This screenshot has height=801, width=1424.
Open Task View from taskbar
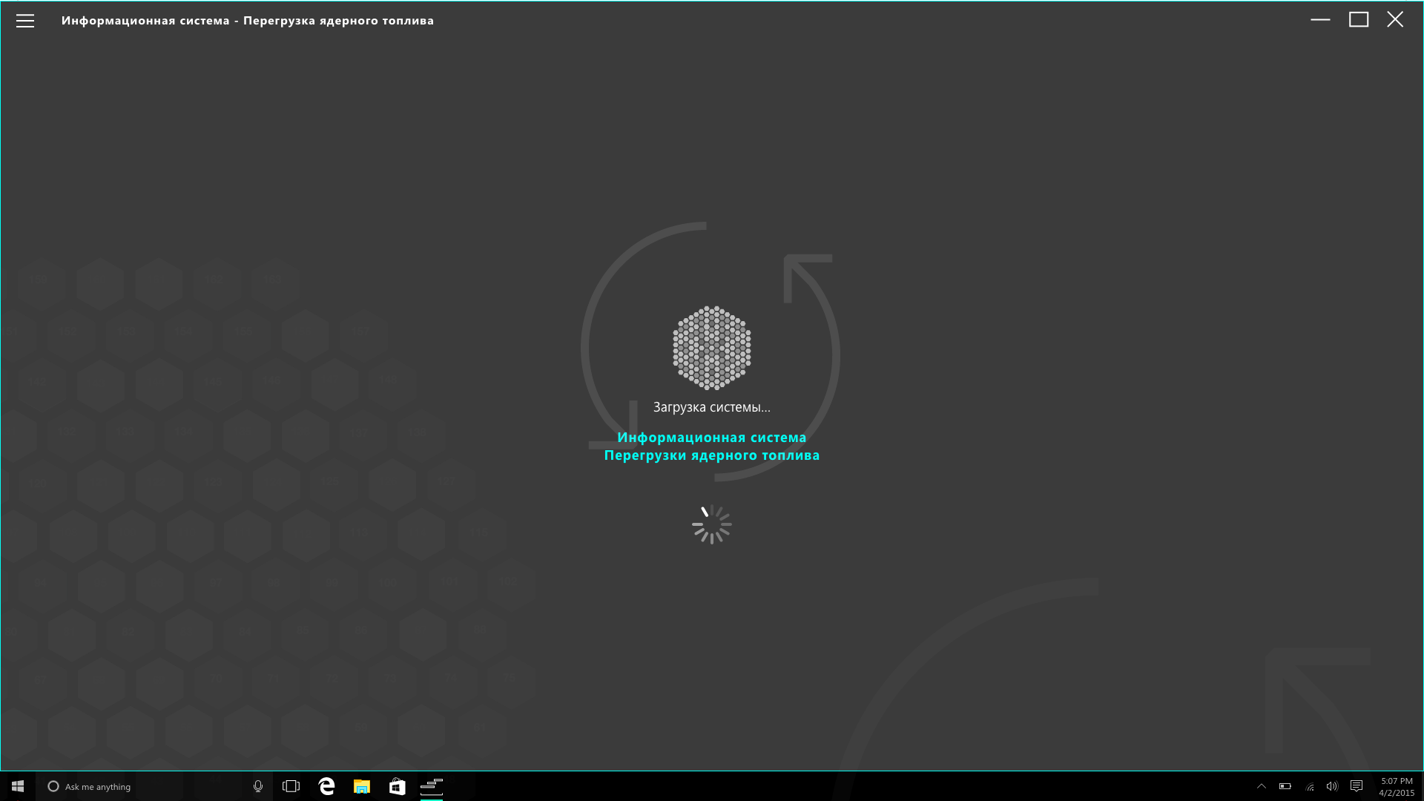click(x=291, y=786)
